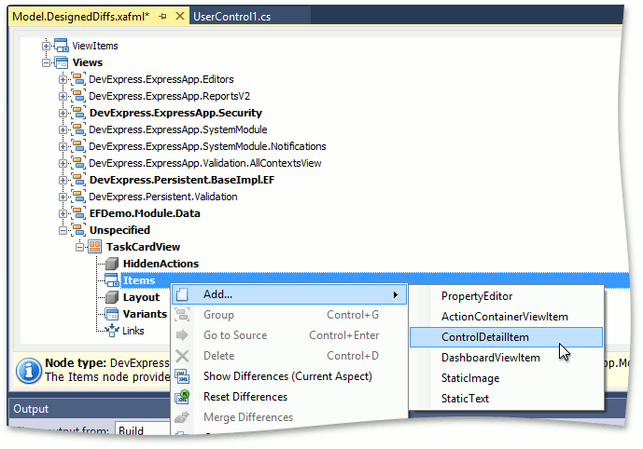
Task: Expand the SystemModule.Notifications node
Action: click(63, 146)
